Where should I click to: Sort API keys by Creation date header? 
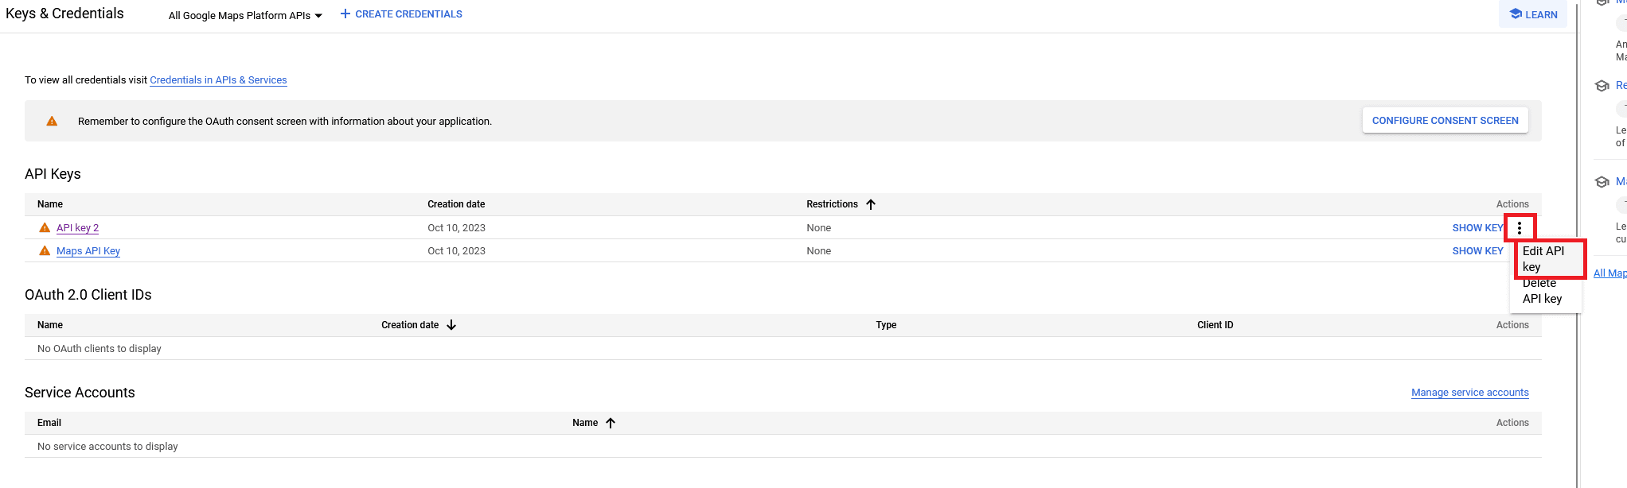456,204
